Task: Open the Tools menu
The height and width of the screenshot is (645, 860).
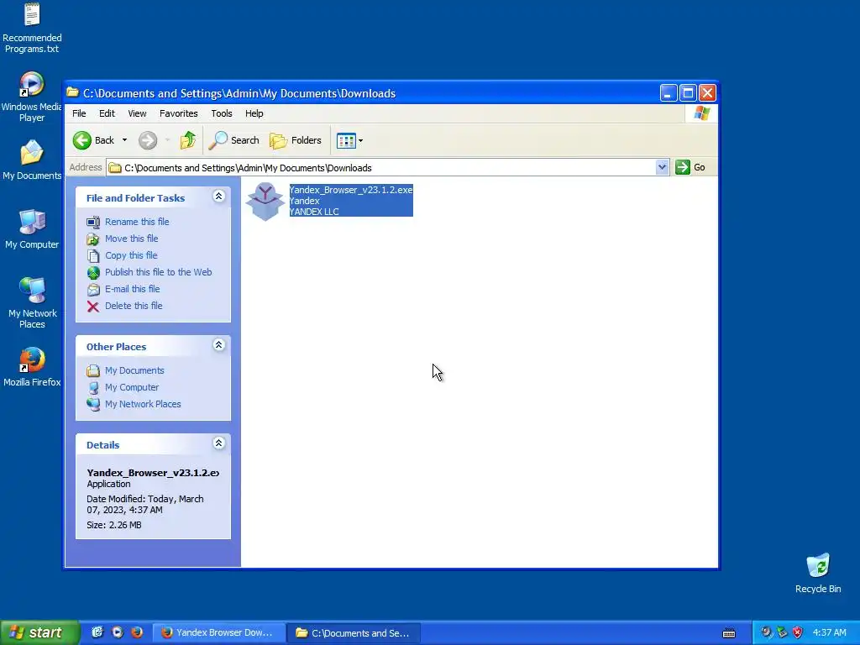Action: [x=222, y=113]
